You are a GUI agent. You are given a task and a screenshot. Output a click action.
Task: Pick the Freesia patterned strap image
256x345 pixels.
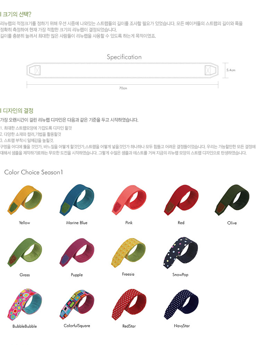pos(129,253)
